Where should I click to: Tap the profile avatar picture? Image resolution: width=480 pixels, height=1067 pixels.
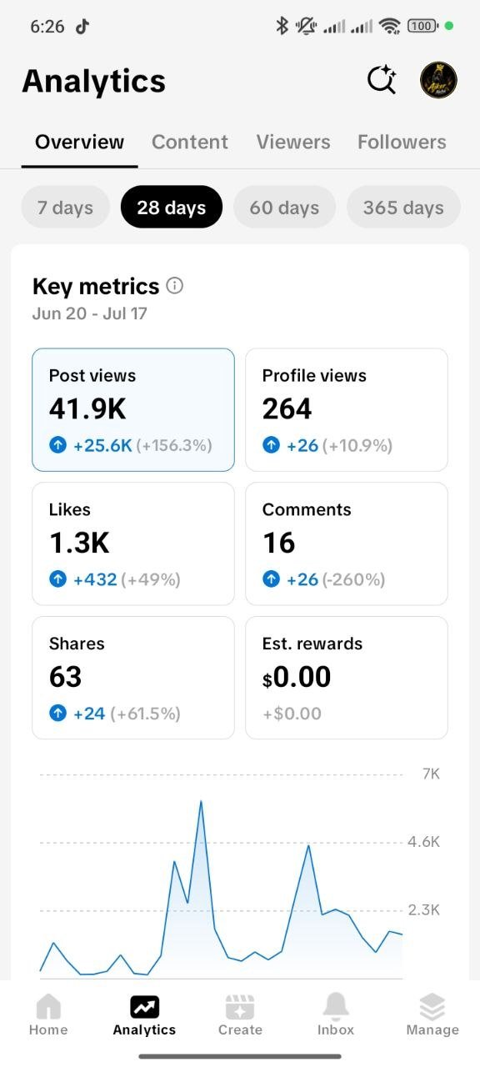[x=438, y=80]
